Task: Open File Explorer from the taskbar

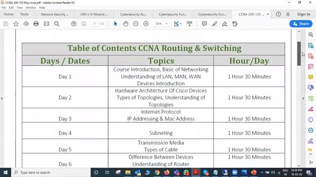Action: [x=128, y=173]
